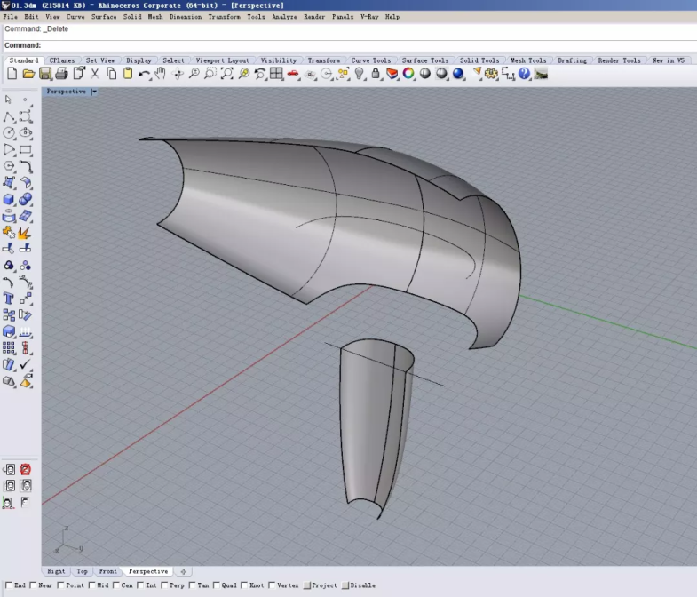The height and width of the screenshot is (597, 697).
Task: Open the Surface menu
Action: tap(104, 17)
